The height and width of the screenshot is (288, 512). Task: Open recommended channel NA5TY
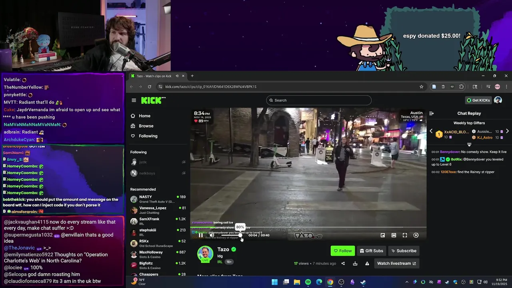pos(158,199)
